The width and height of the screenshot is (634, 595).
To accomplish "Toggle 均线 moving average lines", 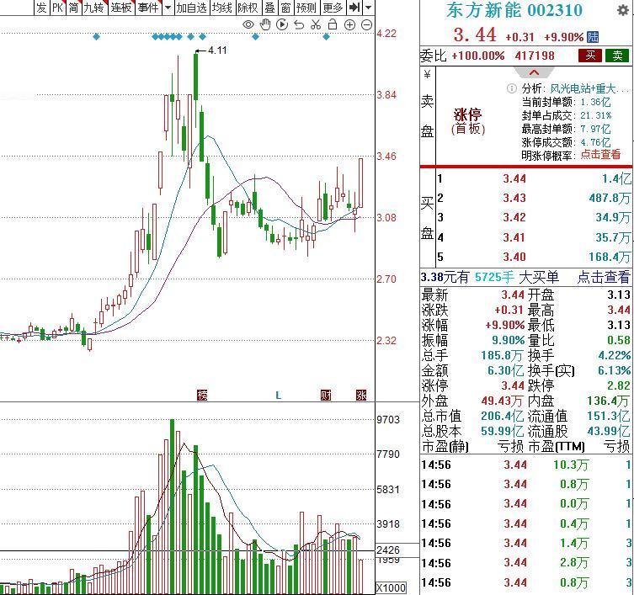I will click(222, 8).
